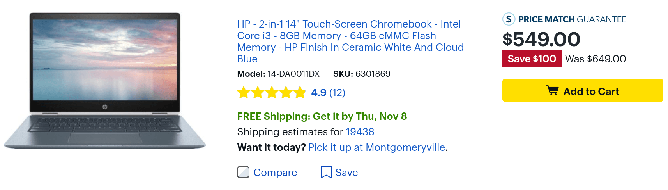View the 12 customer reviews

click(x=337, y=93)
